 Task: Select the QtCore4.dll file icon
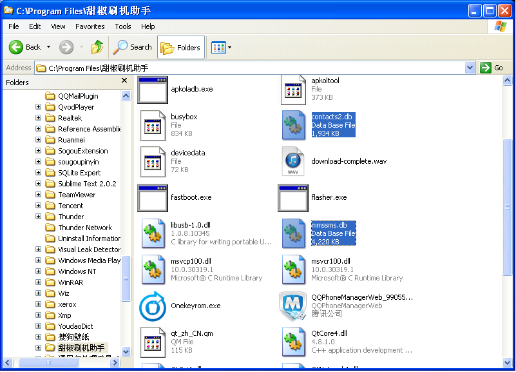(294, 342)
